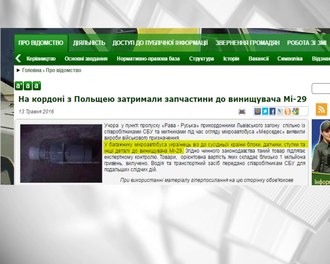Screen dimensions: 330x264
Task: Open the orange RSS feed icon
Action: point(322,109)
